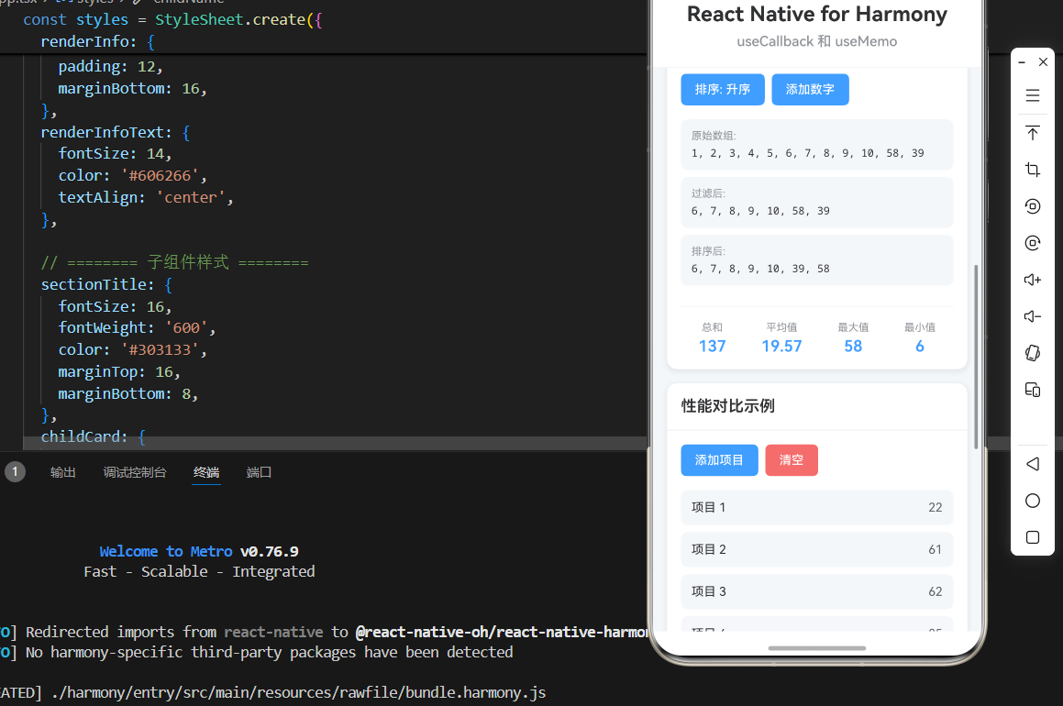This screenshot has width=1063, height=706.
Task: Click the StyleSheet.create sticky header line
Action: click(172, 19)
